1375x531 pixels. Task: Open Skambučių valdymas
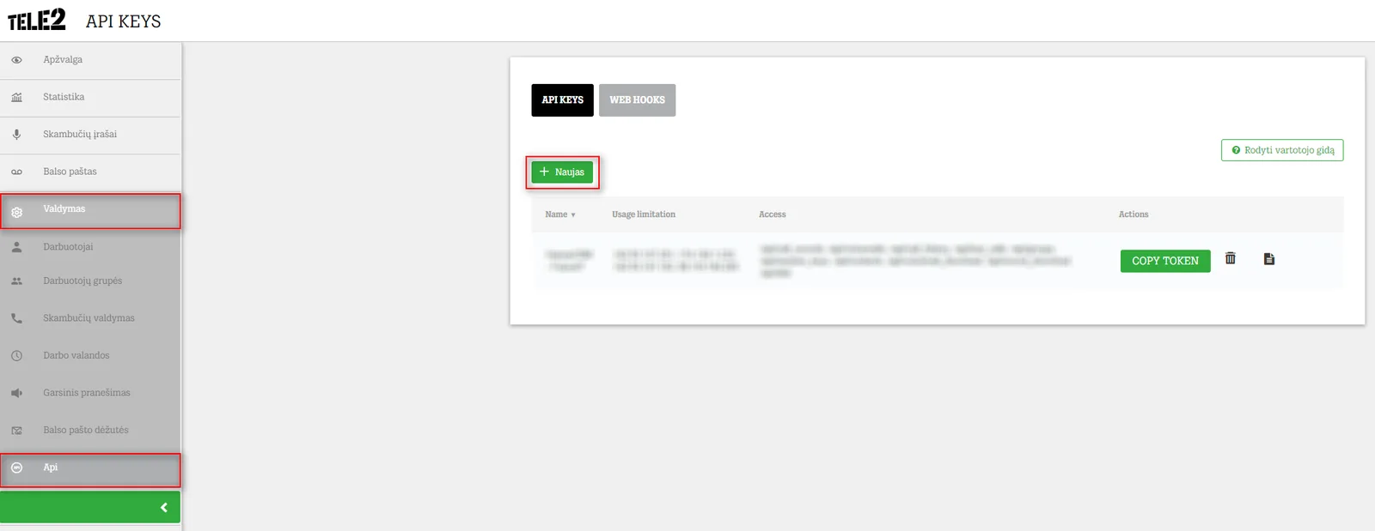[90, 318]
